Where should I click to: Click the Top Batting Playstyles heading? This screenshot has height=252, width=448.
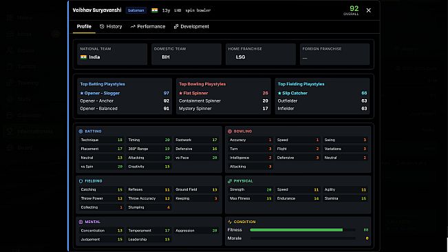[103, 84]
